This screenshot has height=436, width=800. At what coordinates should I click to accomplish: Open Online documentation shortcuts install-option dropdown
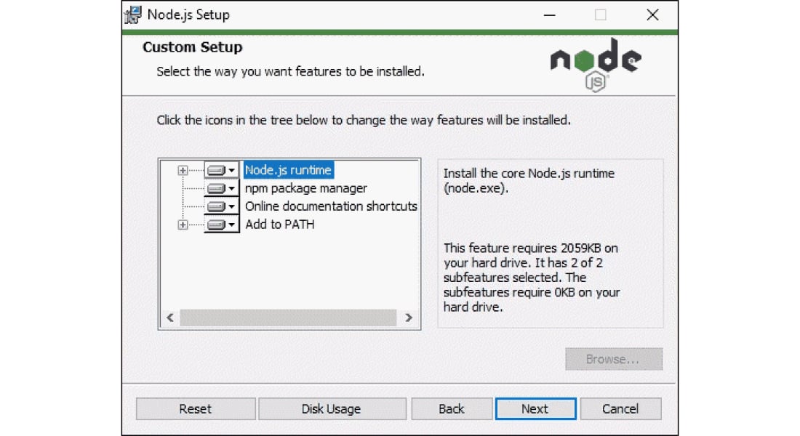tap(221, 206)
